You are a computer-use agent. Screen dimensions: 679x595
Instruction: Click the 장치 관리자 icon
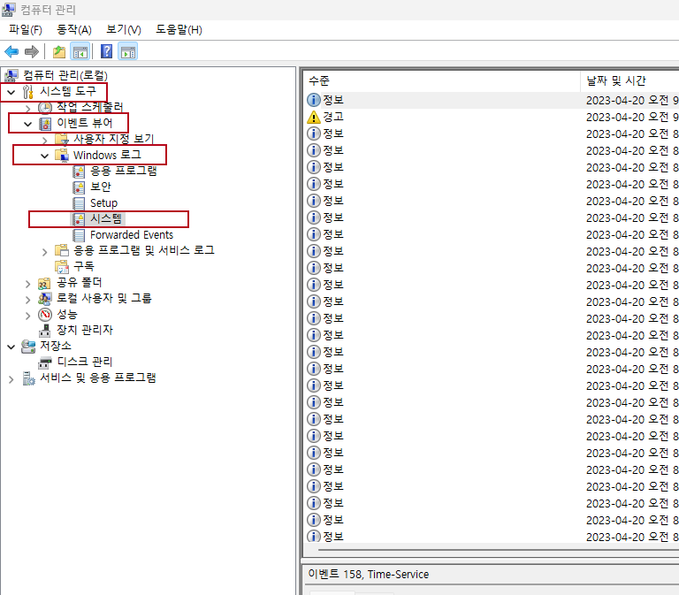(44, 331)
